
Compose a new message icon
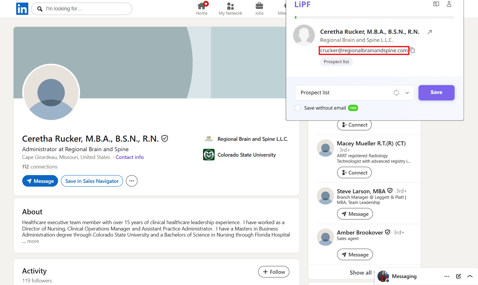(458, 276)
